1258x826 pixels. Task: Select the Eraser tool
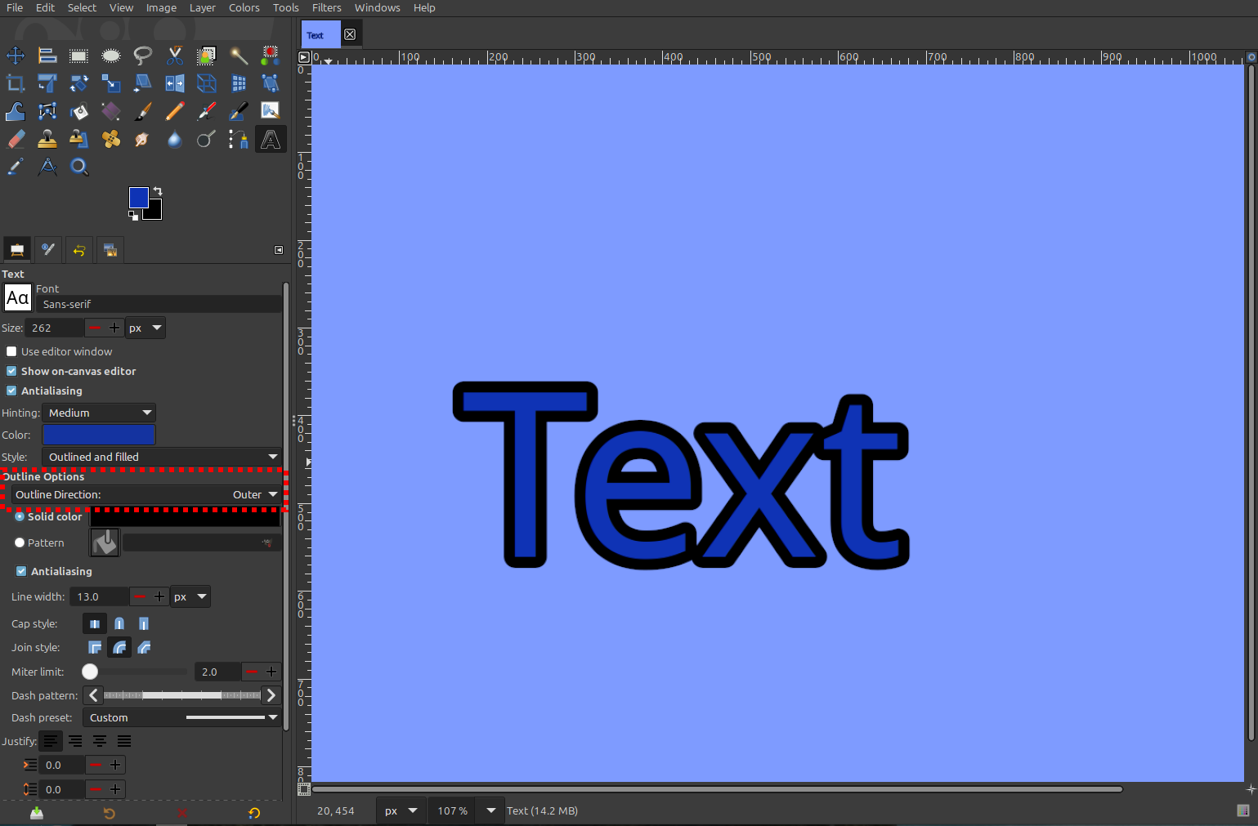tap(15, 139)
